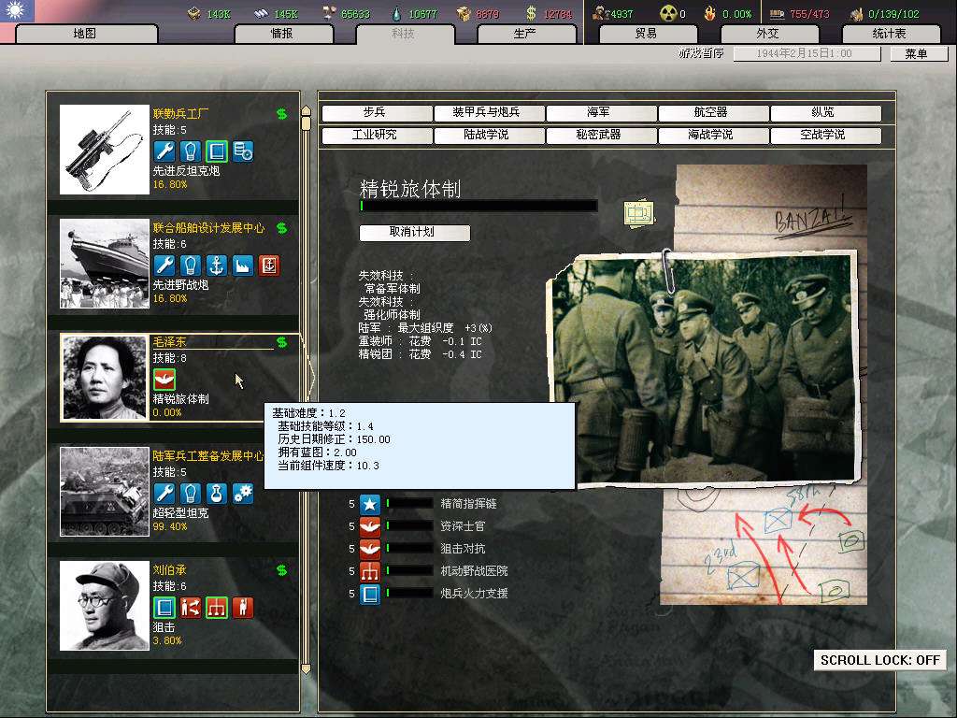
Task: Select the 海战学说 naval doctrine category
Action: click(x=713, y=135)
